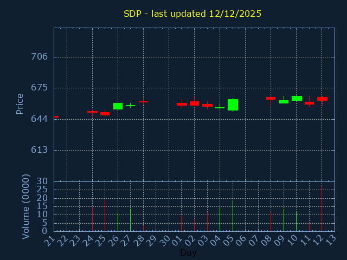The height and width of the screenshot is (260, 347).
Task: Click the 706 price axis label
Action: pos(39,57)
